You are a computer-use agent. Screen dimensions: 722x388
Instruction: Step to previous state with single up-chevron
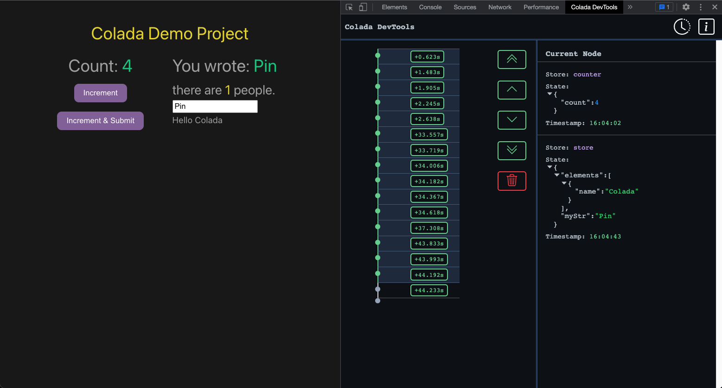coord(511,90)
